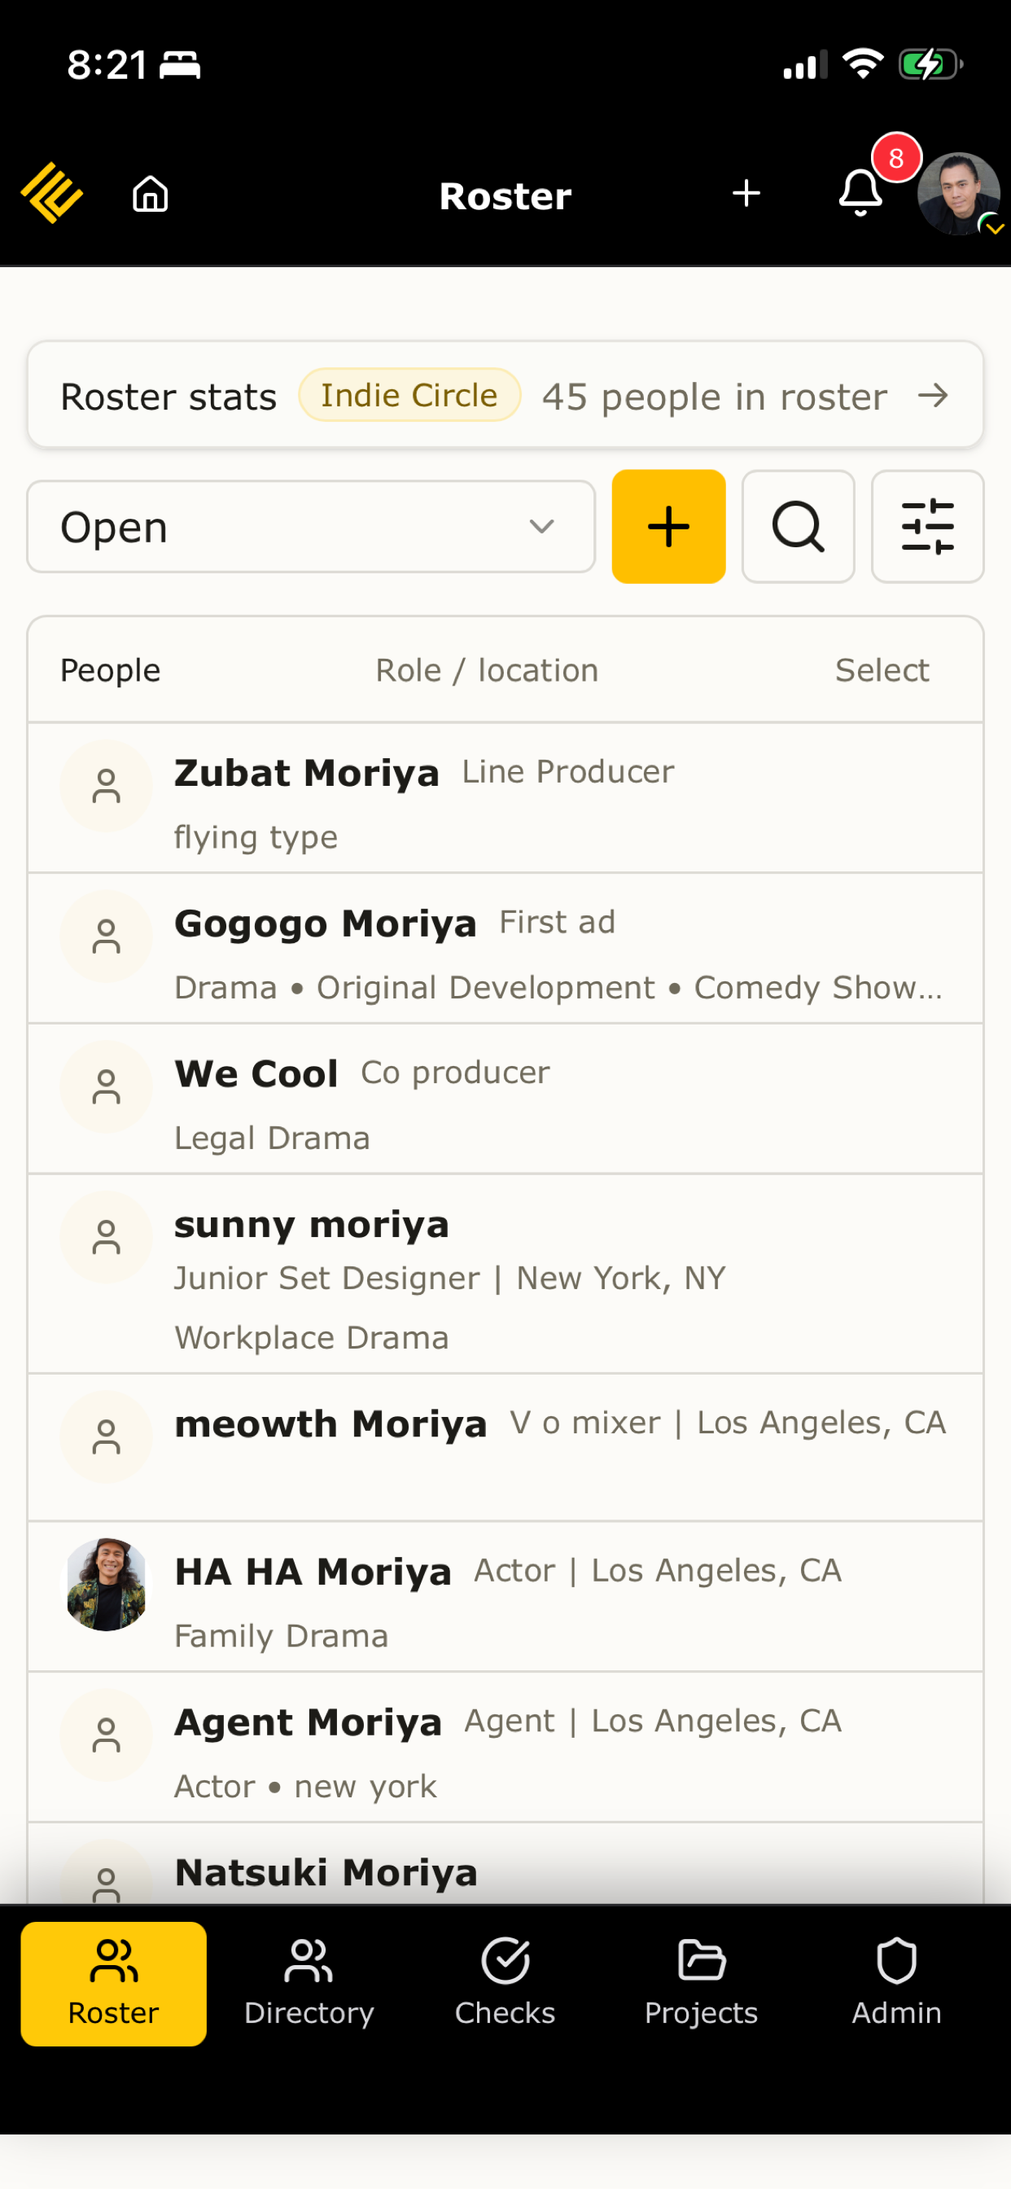Open Natsuki Moriya row
Viewport: 1011px width, 2189px height.
[505, 1863]
